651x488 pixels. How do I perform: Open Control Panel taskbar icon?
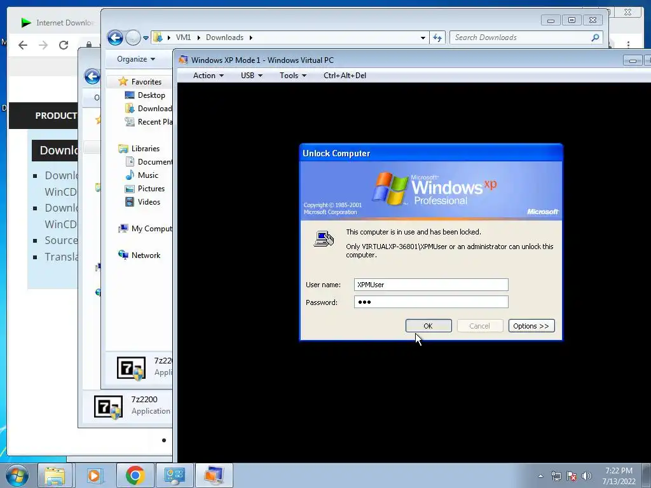coord(174,475)
